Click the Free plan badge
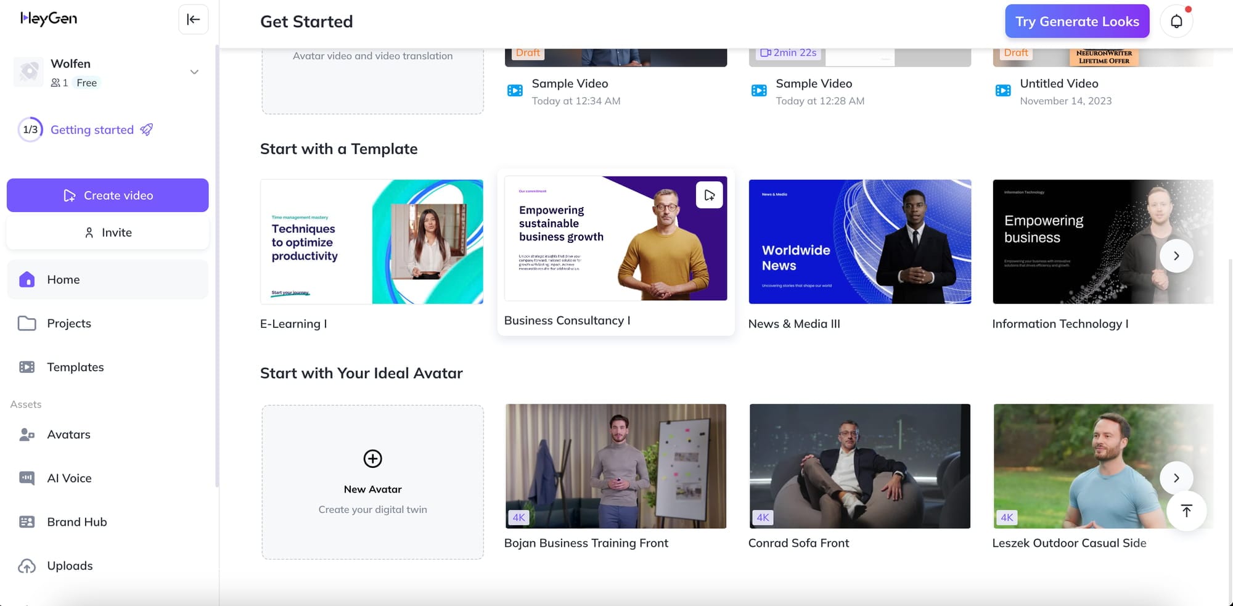The width and height of the screenshot is (1233, 606). (86, 83)
